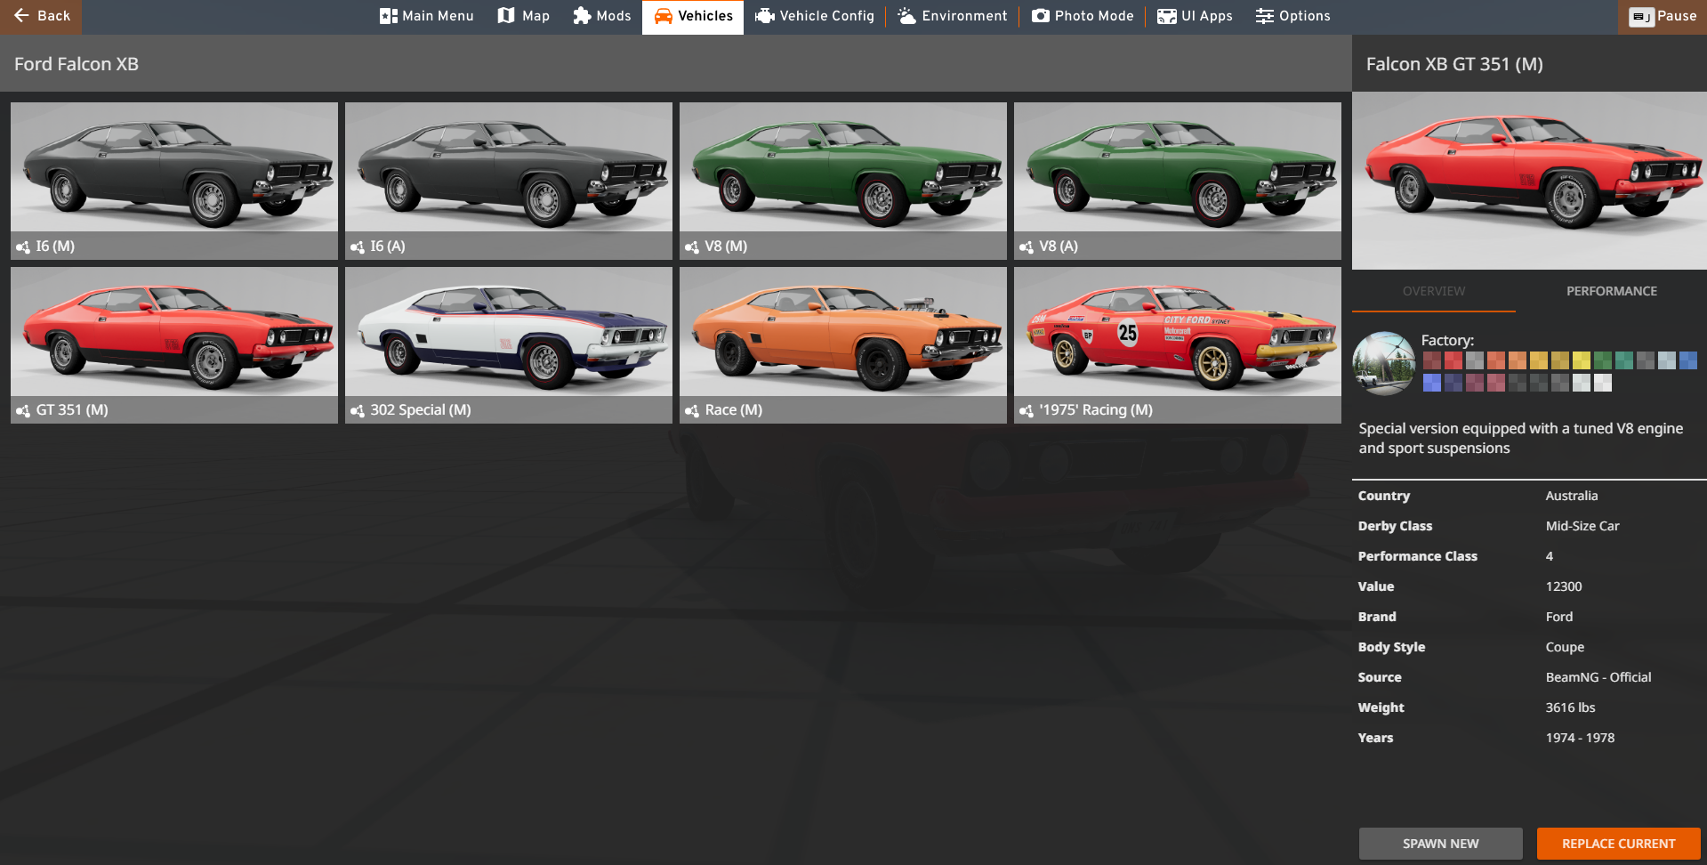Open the Environment menu item
This screenshot has height=865, width=1707.
[953, 17]
